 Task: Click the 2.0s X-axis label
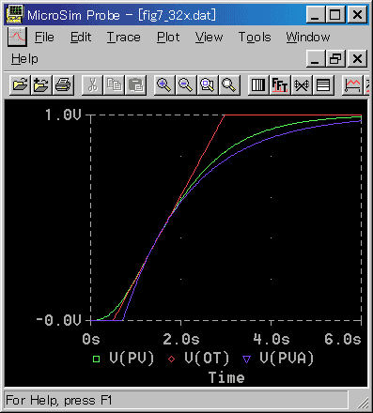click(181, 339)
